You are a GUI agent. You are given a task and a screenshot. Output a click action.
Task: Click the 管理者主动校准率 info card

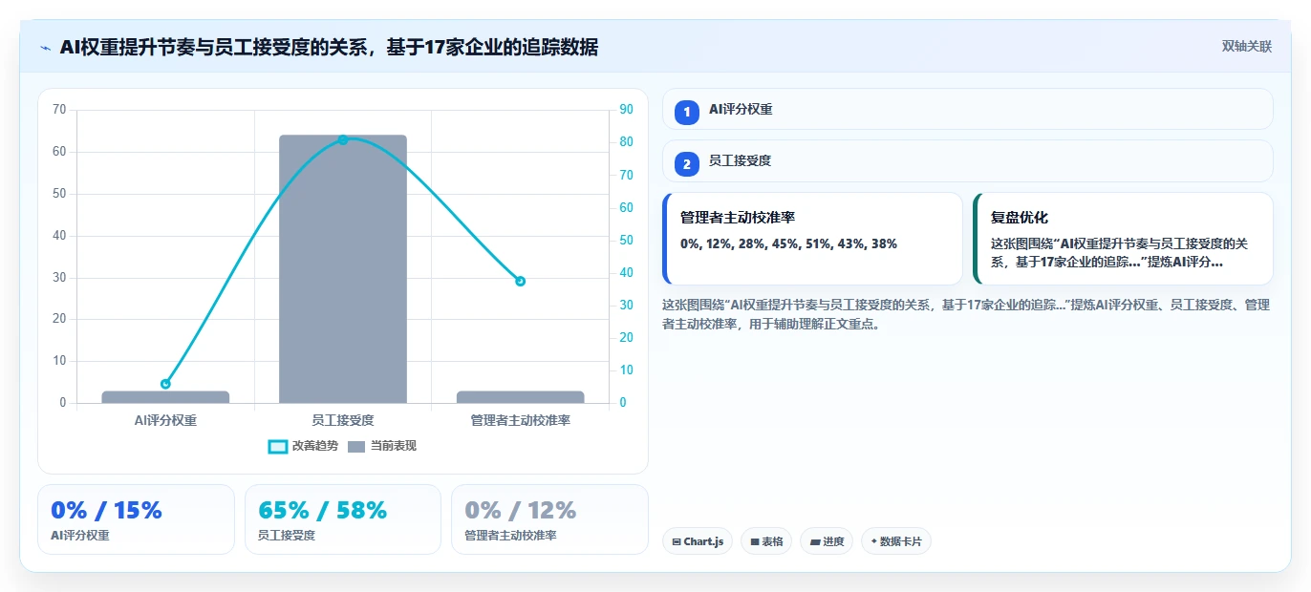tap(812, 239)
